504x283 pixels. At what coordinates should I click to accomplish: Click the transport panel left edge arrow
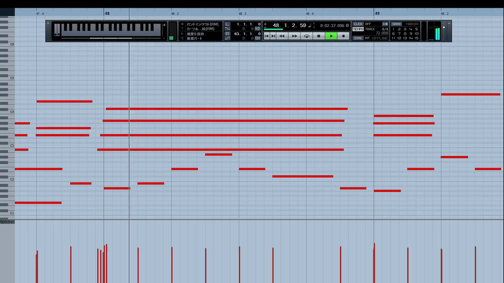click(x=48, y=23)
